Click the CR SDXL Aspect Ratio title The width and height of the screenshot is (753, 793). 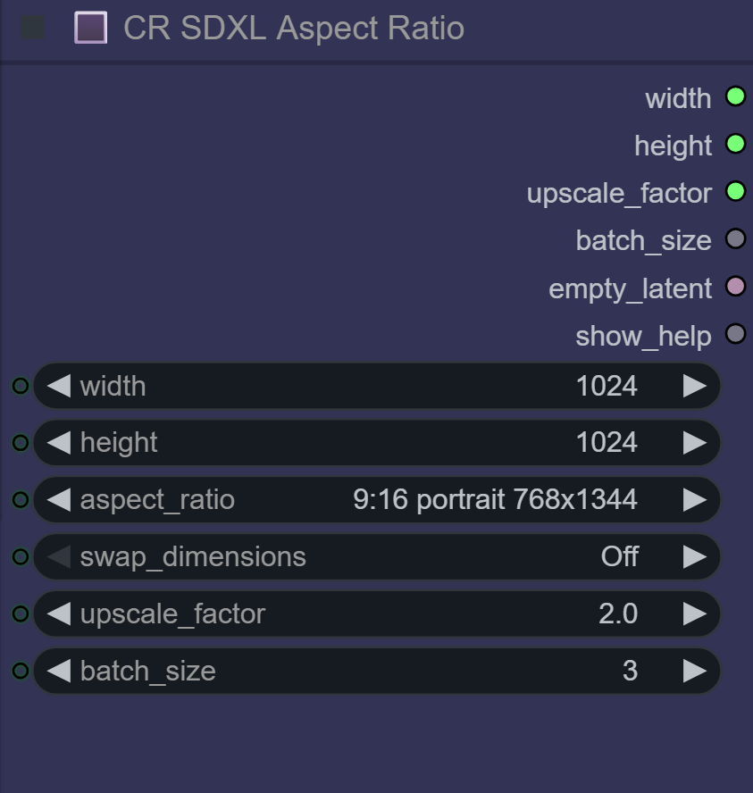293,28
